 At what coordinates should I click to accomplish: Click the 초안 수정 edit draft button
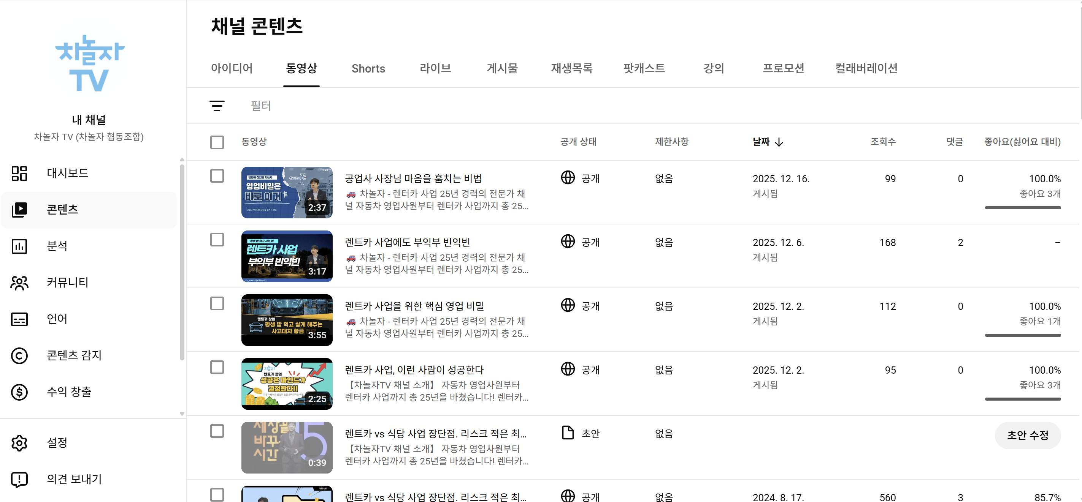[x=1028, y=435]
